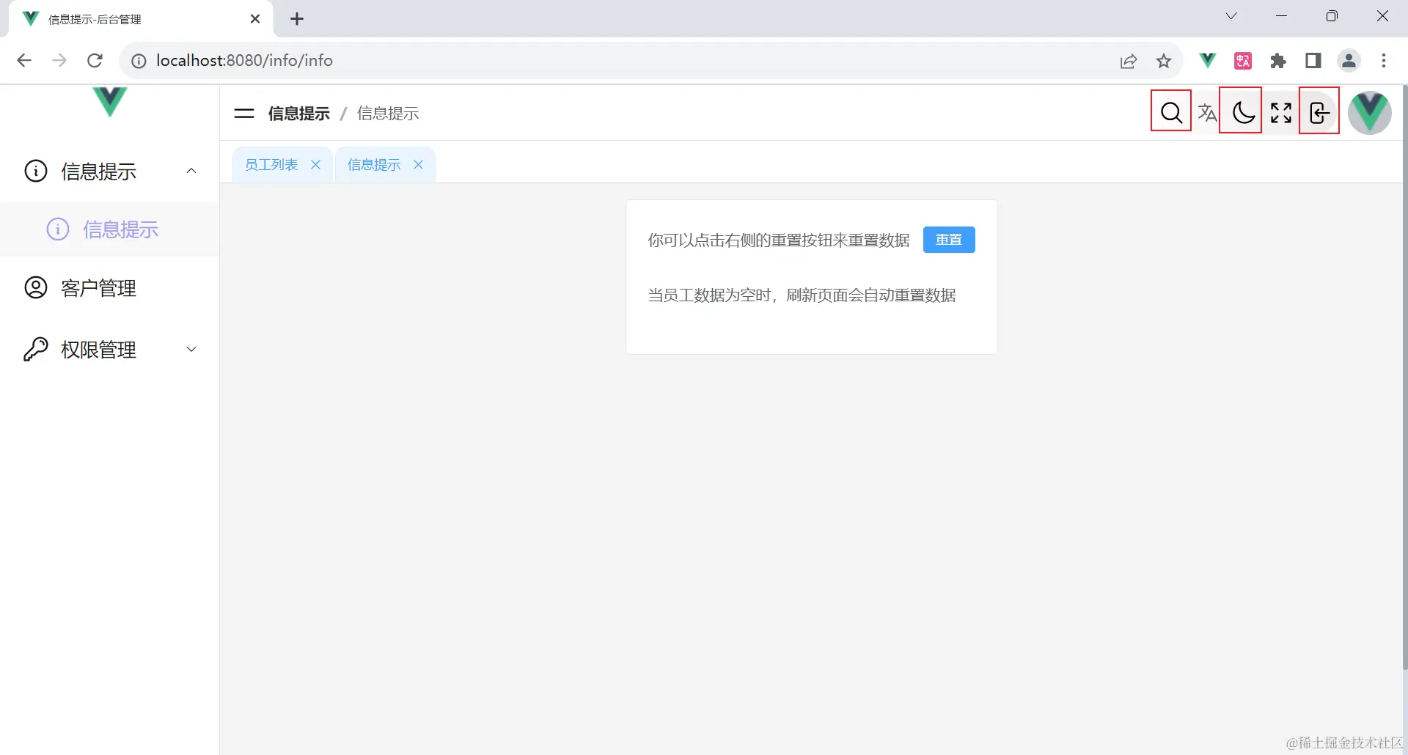Open the 客户管理 sidebar menu

pos(109,288)
